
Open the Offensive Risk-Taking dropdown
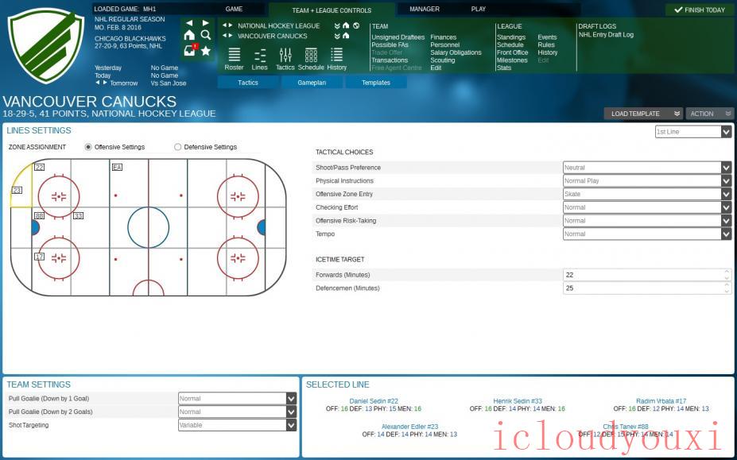647,220
